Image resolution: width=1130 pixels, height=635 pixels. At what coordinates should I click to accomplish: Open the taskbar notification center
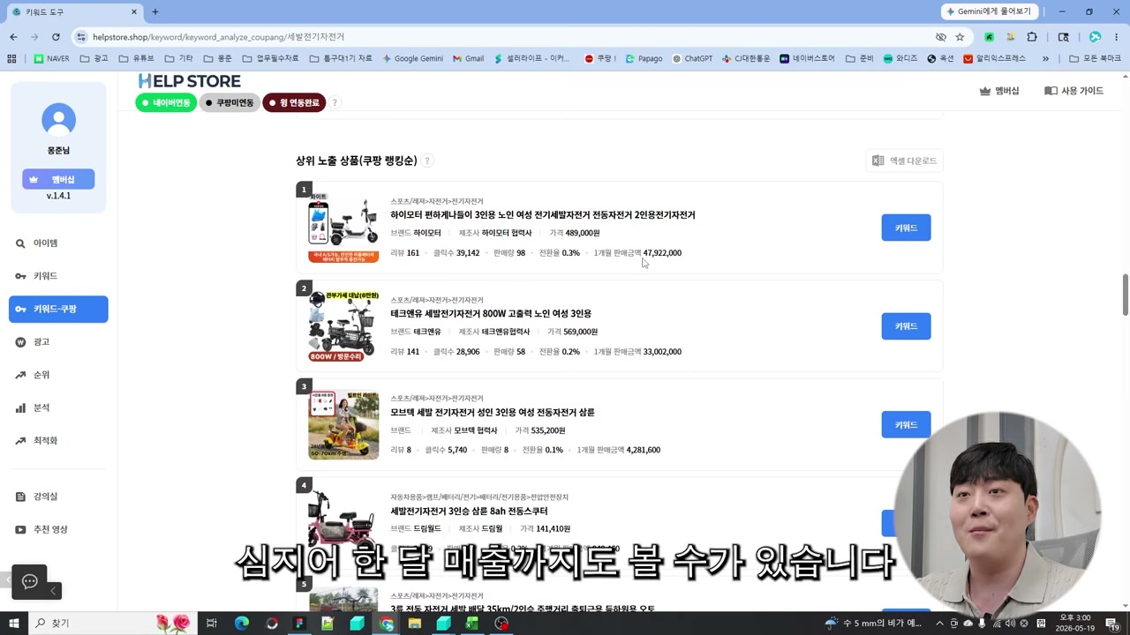(1111, 624)
